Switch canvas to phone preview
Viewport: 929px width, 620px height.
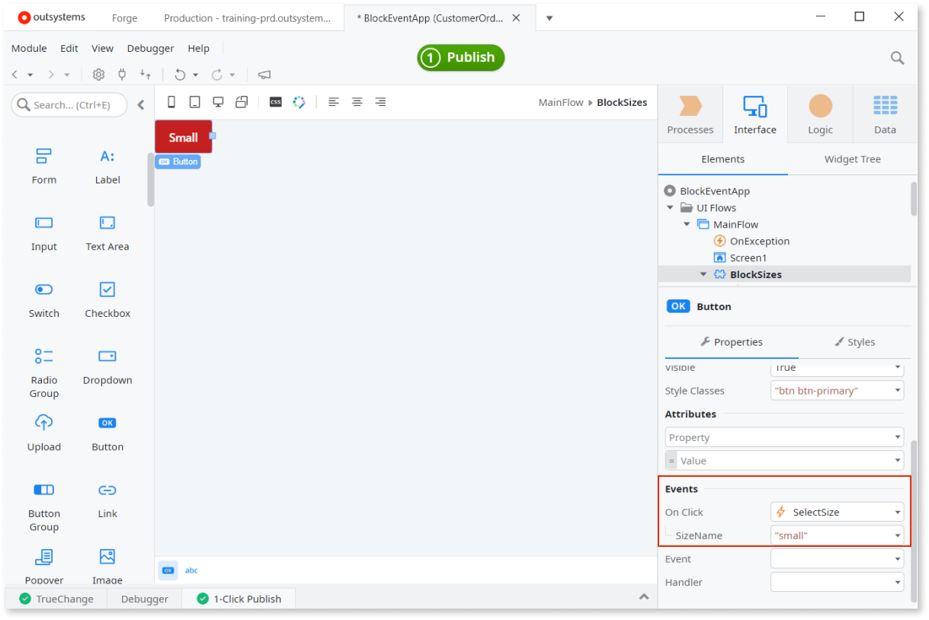pyautogui.click(x=171, y=102)
